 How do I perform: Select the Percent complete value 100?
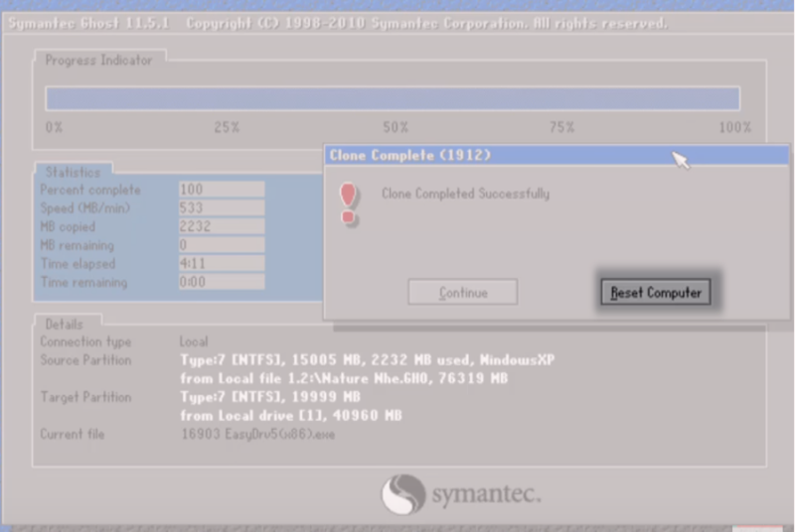[222, 190]
